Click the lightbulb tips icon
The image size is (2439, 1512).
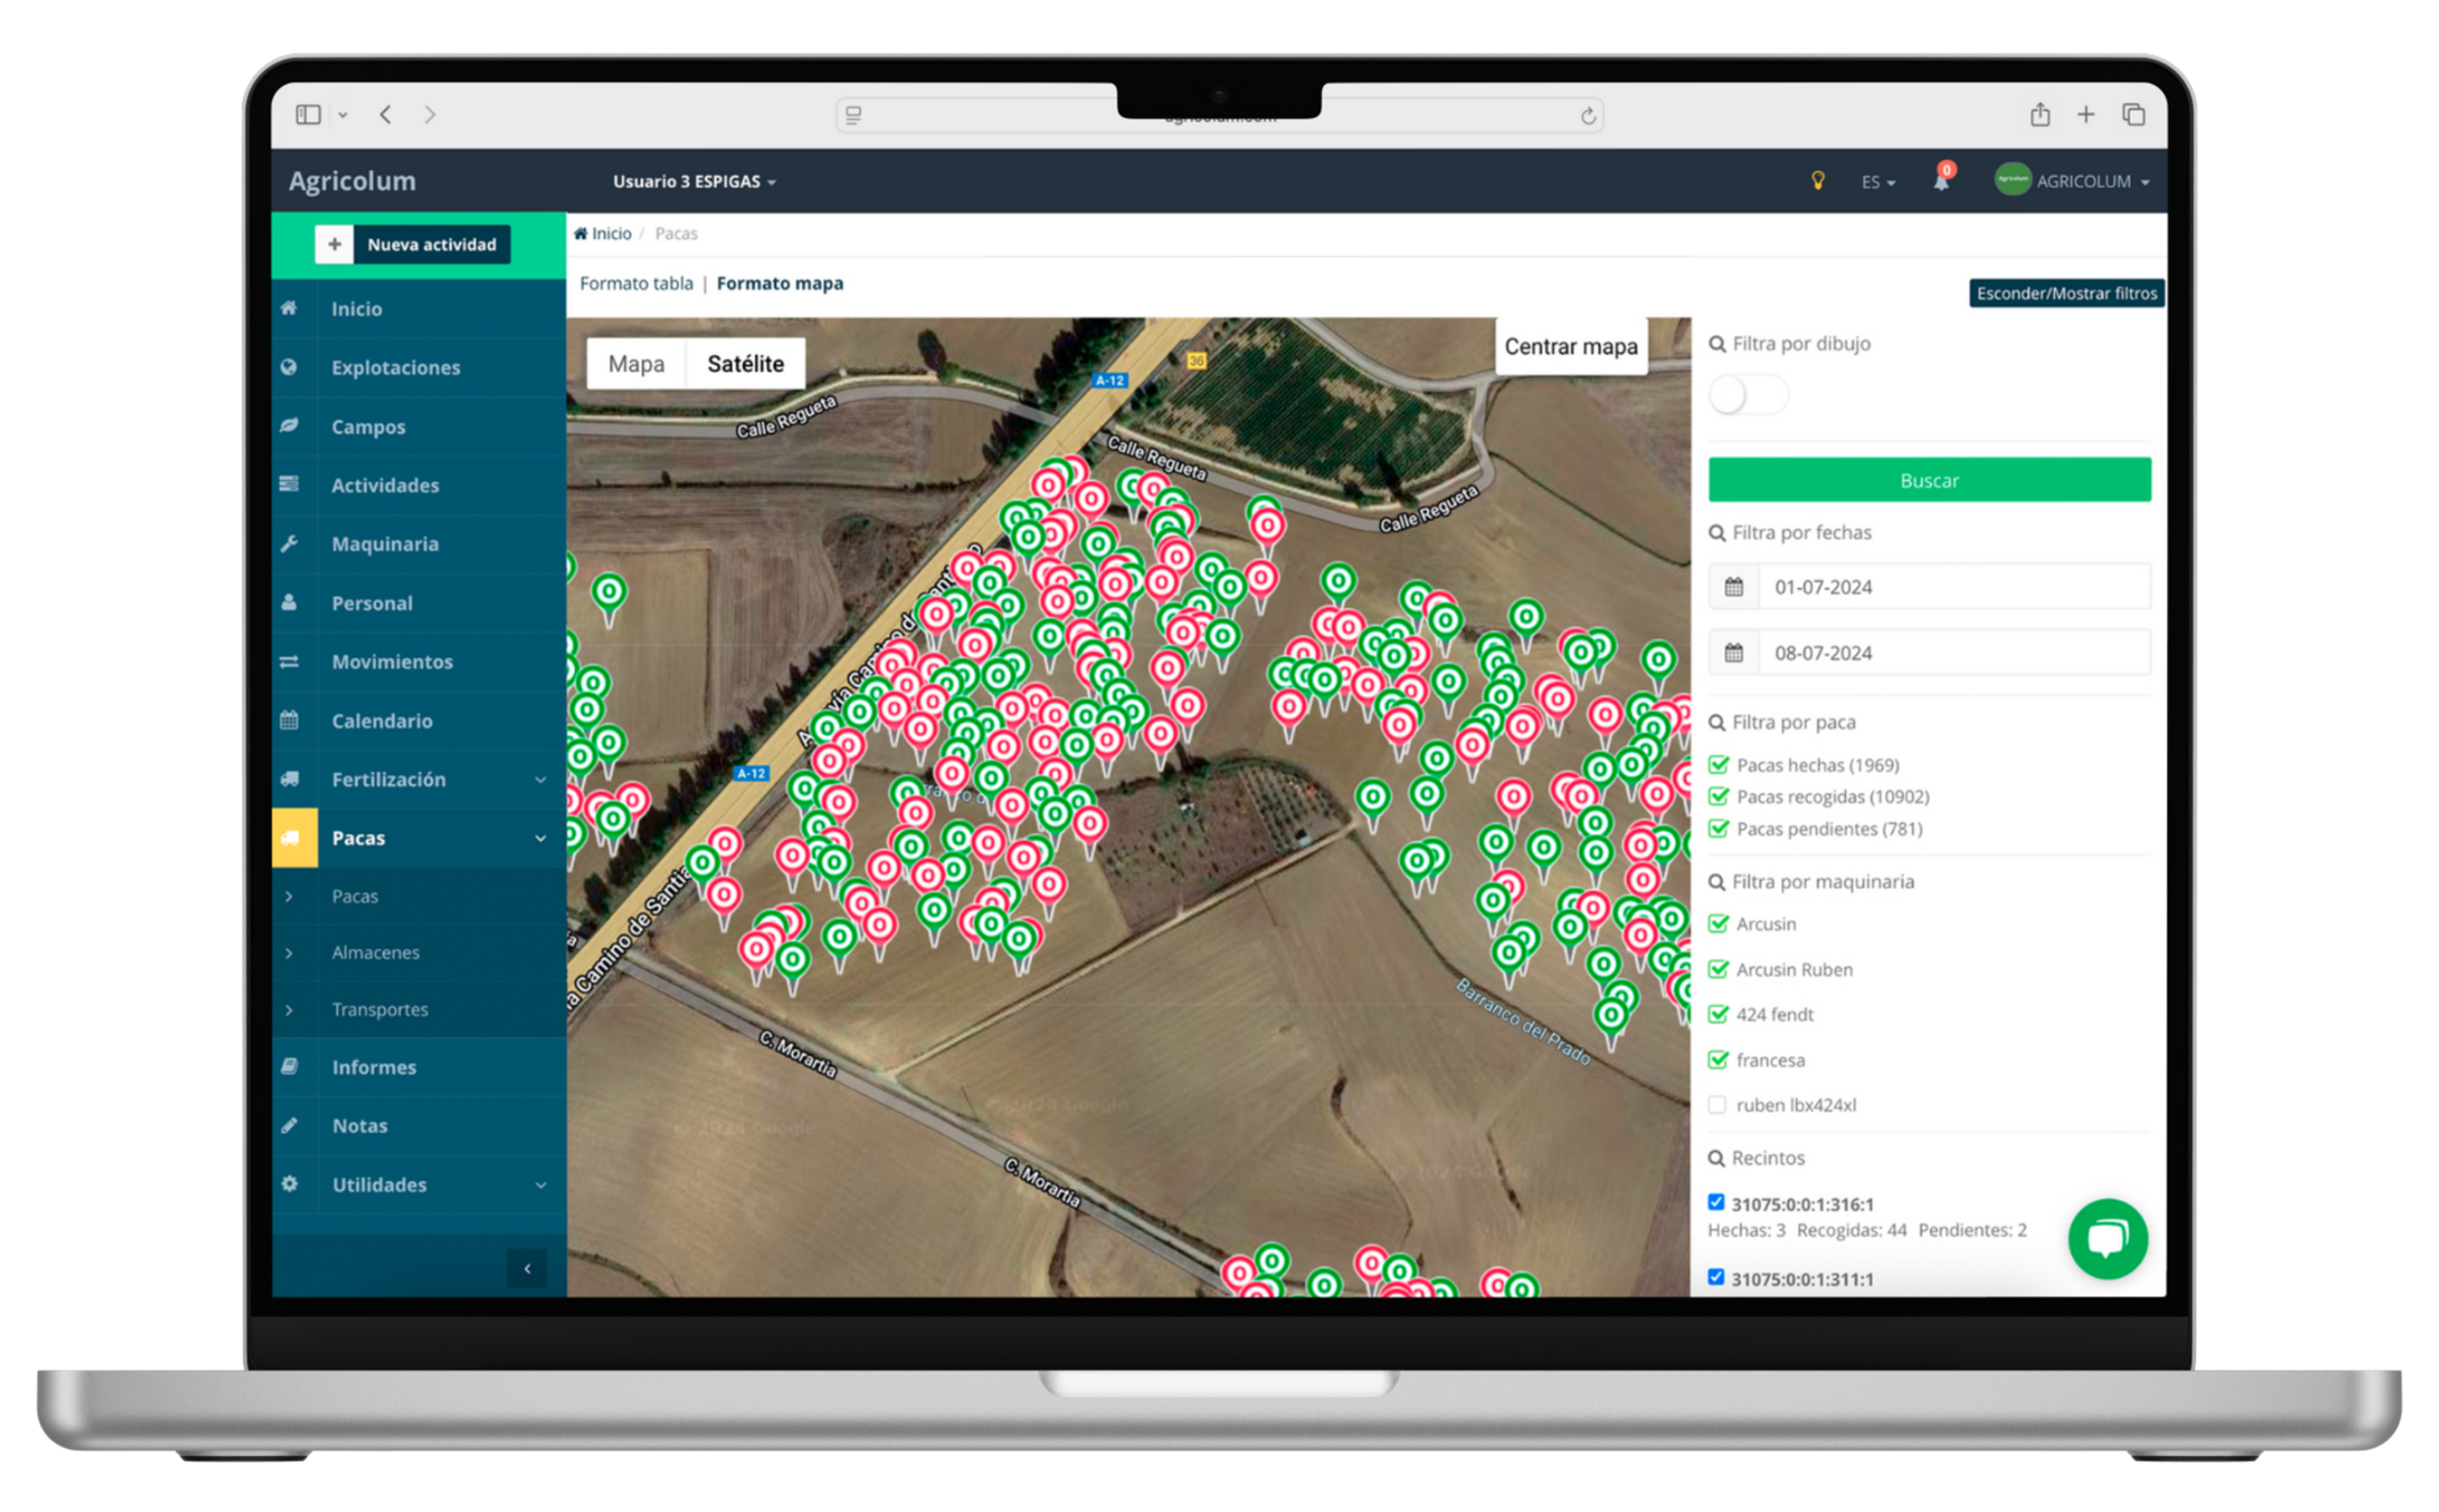tap(1818, 181)
